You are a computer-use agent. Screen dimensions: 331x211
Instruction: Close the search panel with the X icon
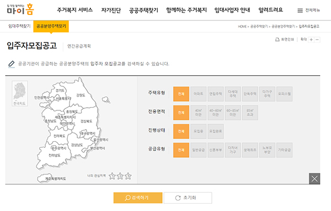click(x=314, y=179)
